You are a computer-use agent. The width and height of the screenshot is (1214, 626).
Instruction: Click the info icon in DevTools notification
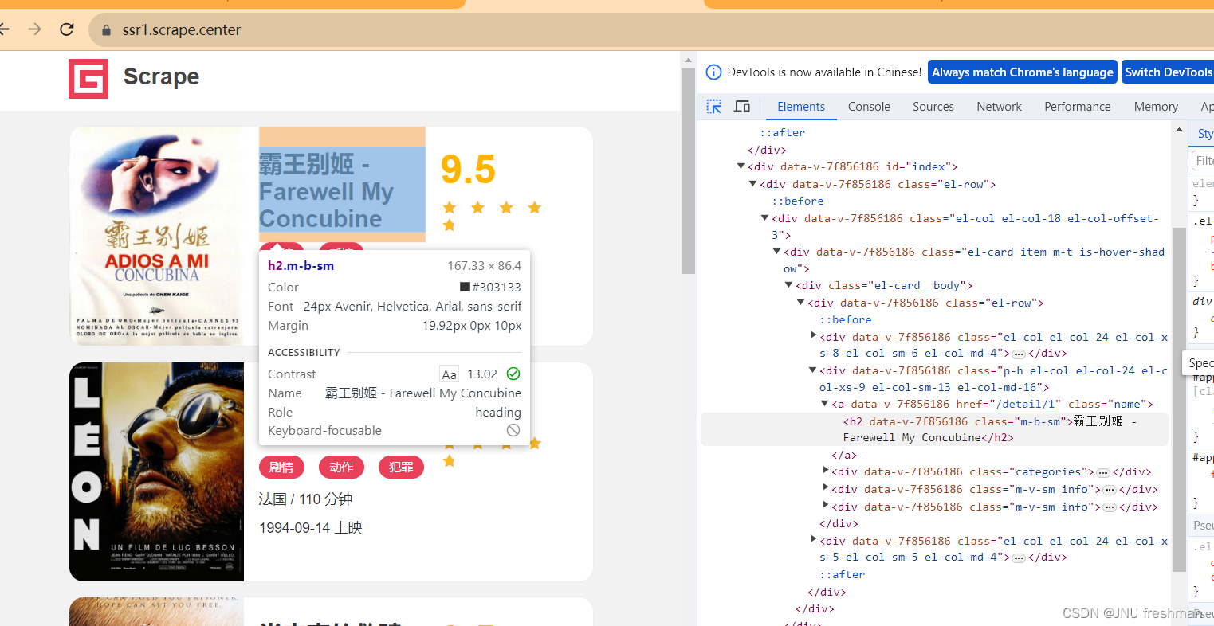tap(714, 72)
